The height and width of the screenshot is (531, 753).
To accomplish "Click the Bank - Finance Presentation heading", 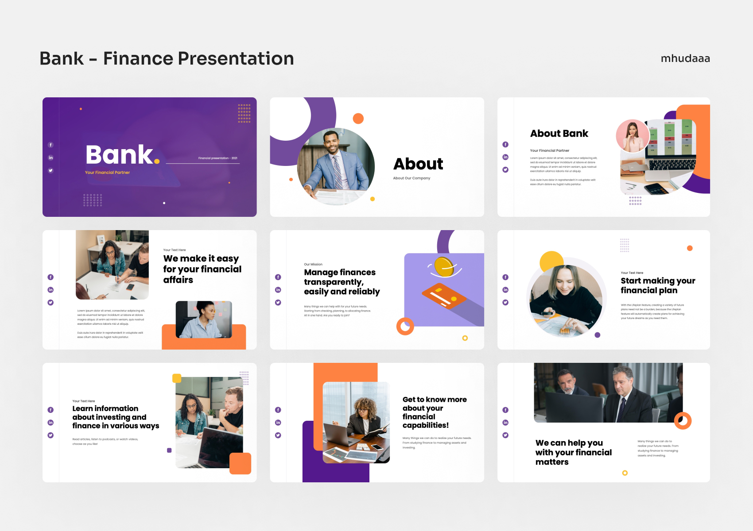I will tap(167, 58).
